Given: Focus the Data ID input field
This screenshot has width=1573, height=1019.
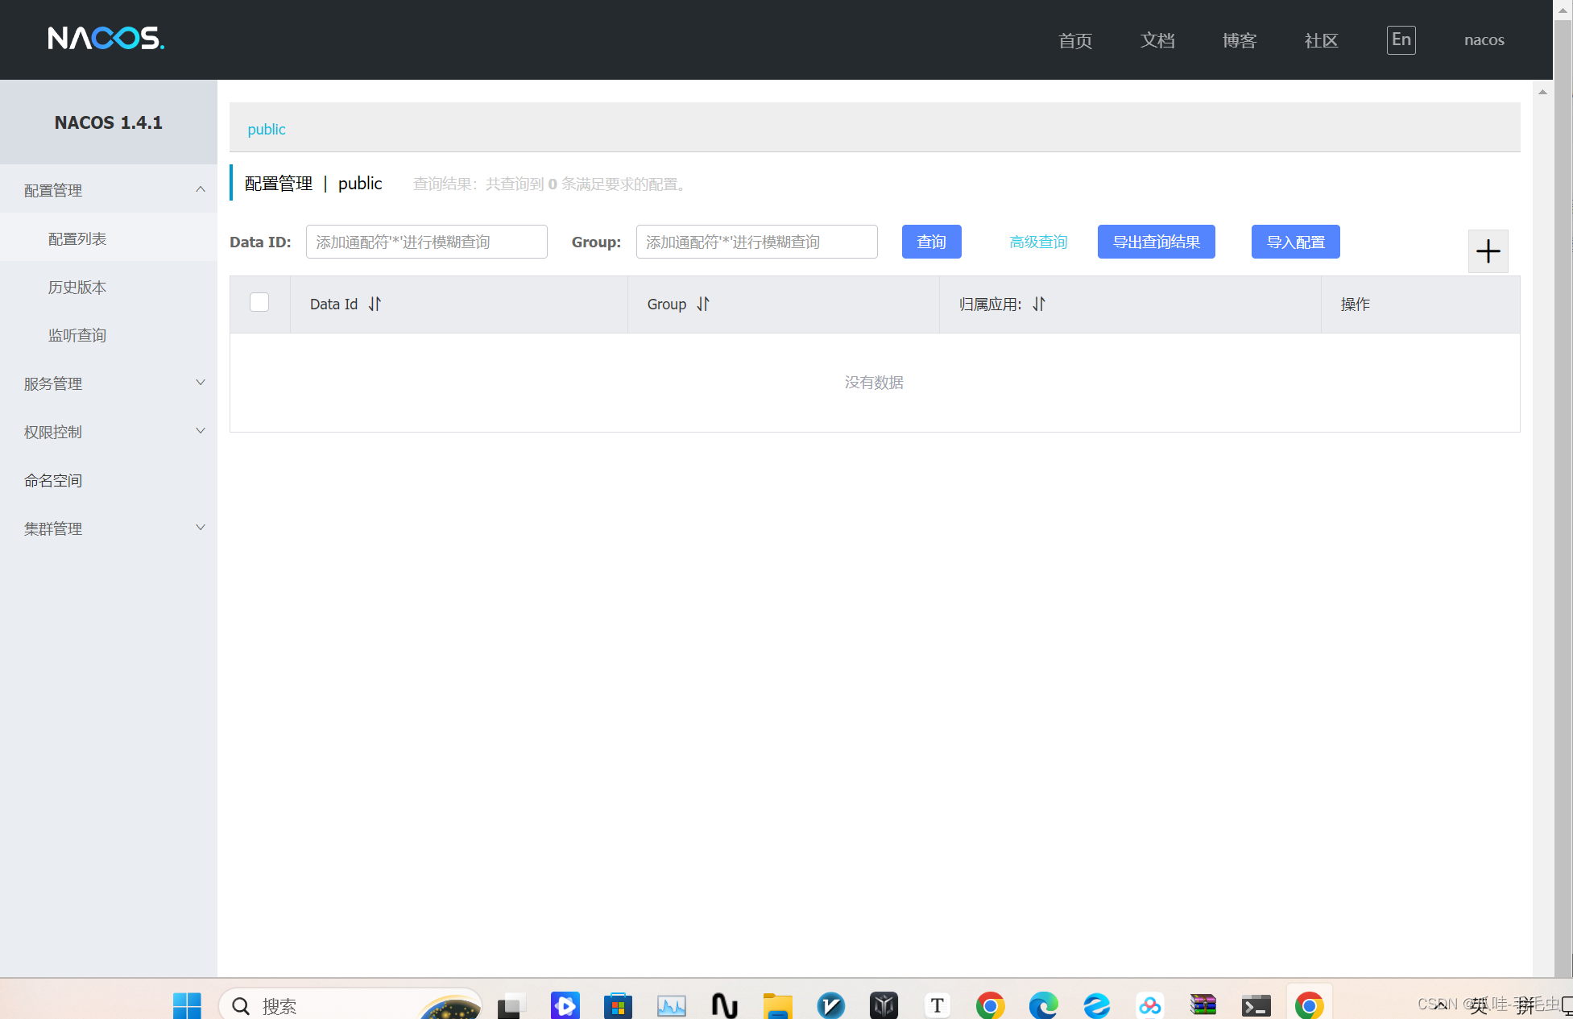Looking at the screenshot, I should 427,242.
